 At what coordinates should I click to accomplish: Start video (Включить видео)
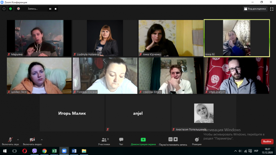(x=32, y=141)
